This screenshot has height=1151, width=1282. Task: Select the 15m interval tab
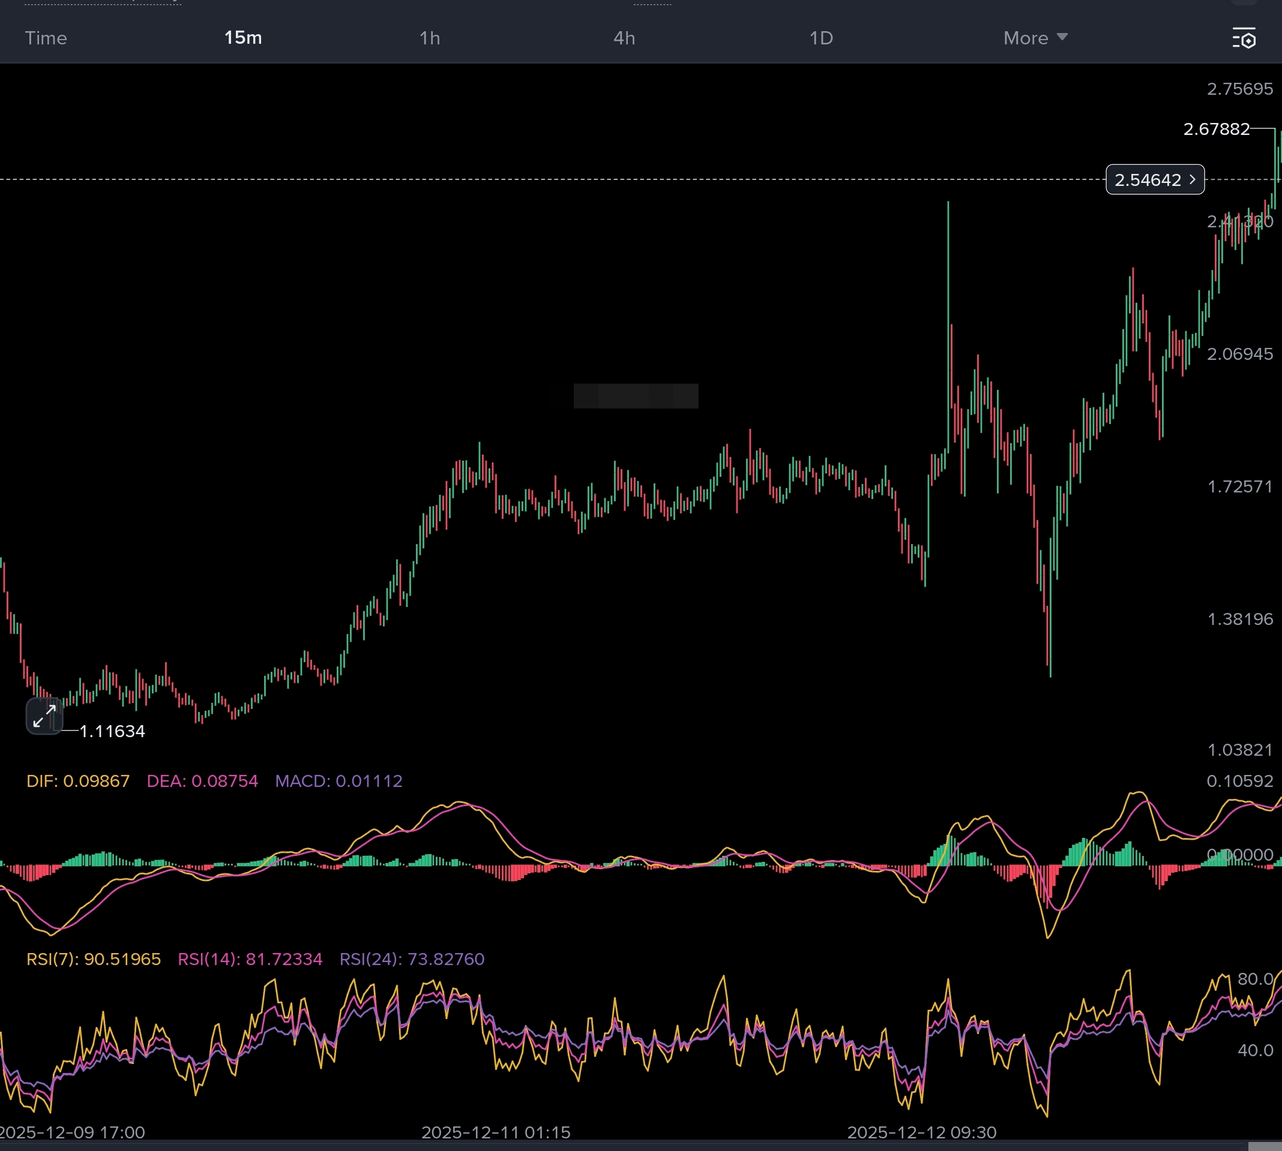pos(243,38)
